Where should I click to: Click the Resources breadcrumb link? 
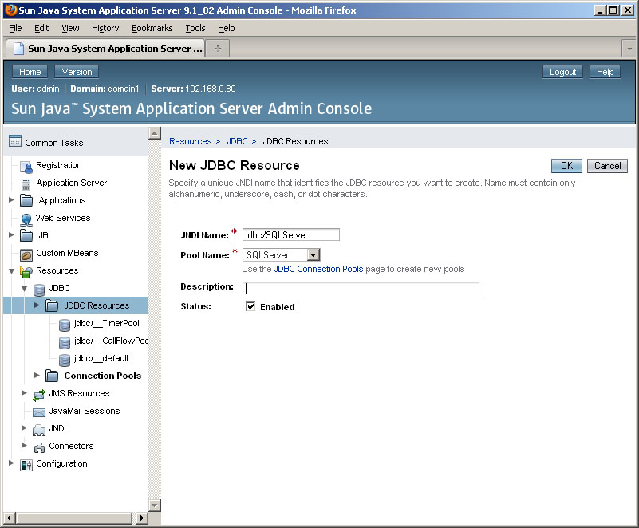191,141
